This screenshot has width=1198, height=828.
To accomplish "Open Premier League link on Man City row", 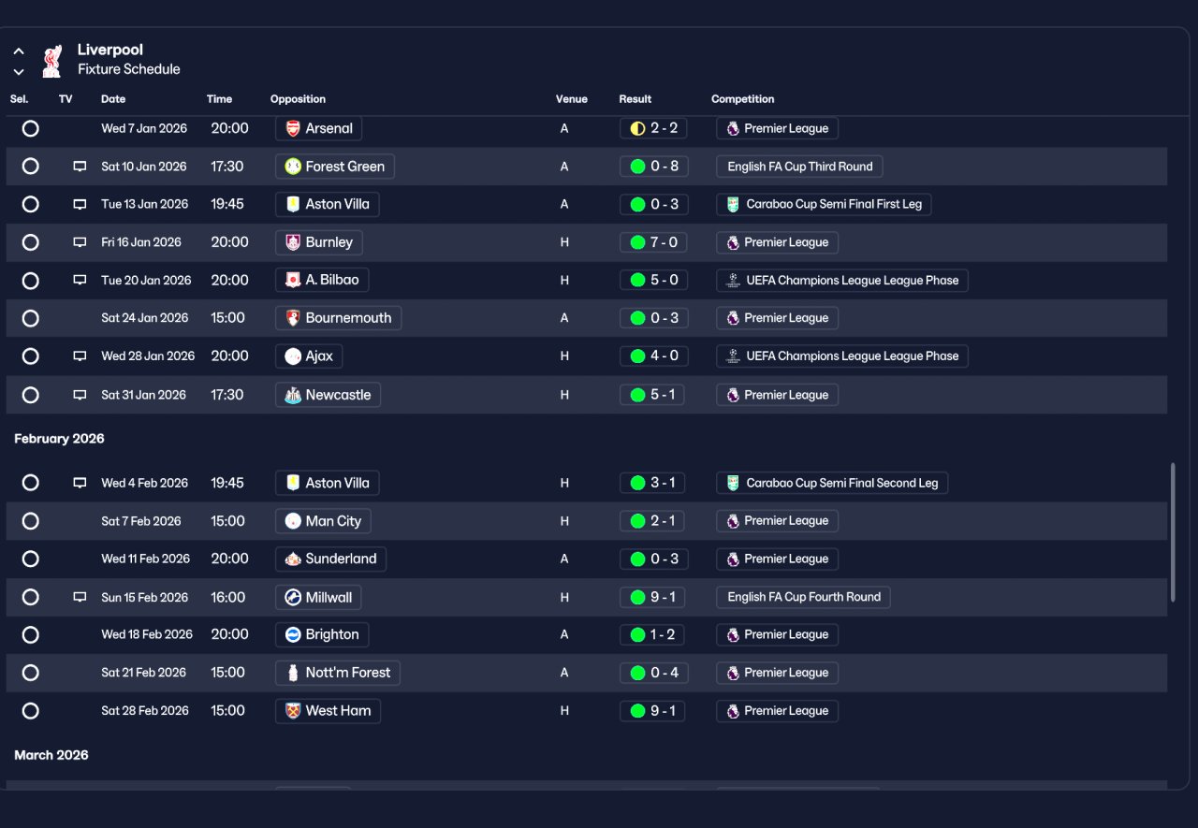I will click(777, 521).
